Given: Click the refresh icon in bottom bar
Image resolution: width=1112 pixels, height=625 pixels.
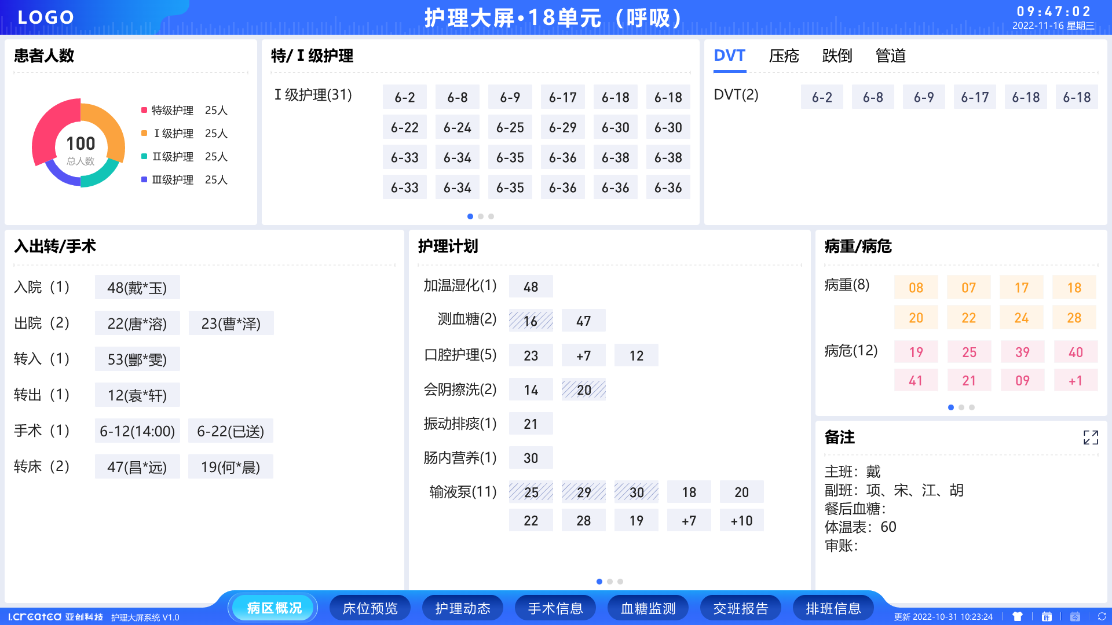Looking at the screenshot, I should [1102, 617].
